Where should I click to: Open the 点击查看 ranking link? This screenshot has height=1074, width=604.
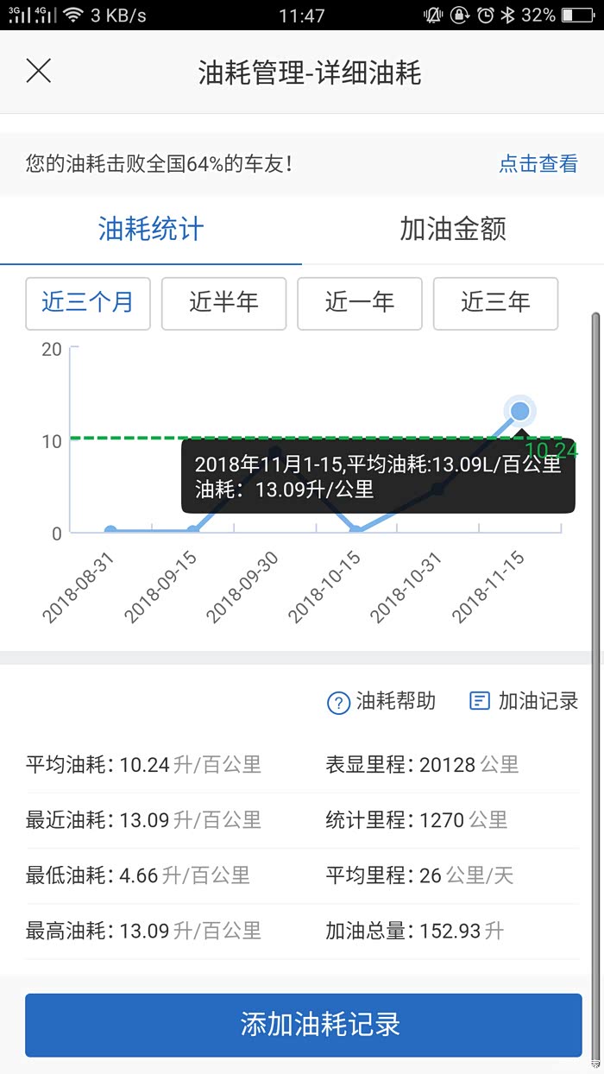tap(538, 164)
